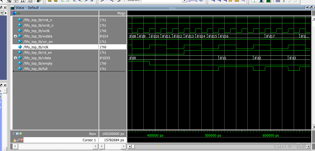
Task: Click the plus icon in Wave title bar
Action: pyautogui.click(x=307, y=8)
